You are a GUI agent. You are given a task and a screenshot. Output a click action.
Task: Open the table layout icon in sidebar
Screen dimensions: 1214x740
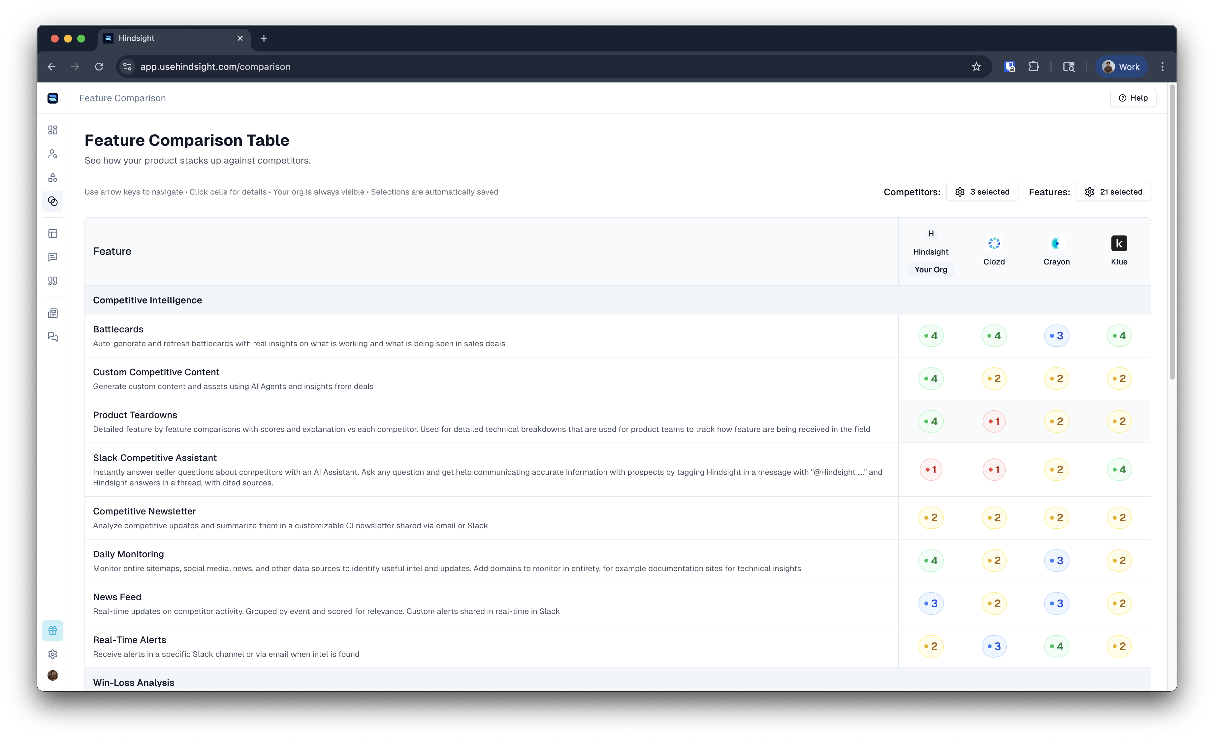point(53,233)
